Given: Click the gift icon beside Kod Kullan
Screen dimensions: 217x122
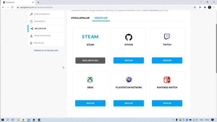Looking at the screenshot, I should (x=31, y=43).
